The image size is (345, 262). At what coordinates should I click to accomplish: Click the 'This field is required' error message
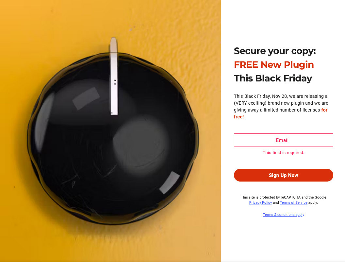pos(283,152)
